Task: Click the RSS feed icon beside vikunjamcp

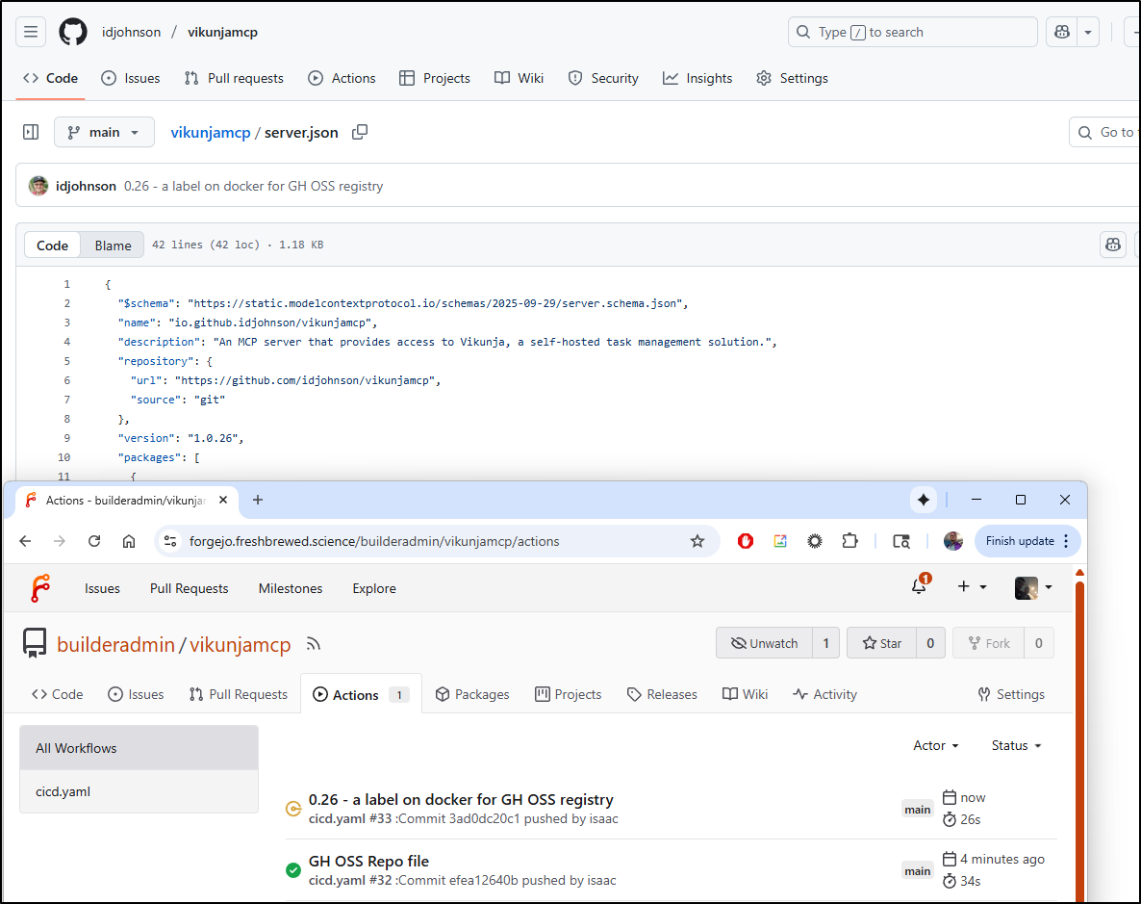Action: pyautogui.click(x=313, y=644)
